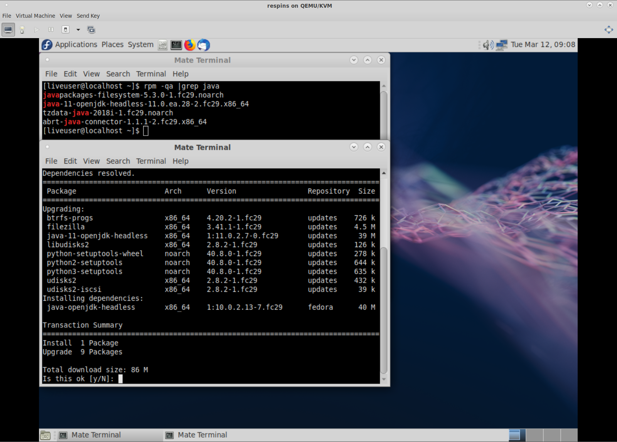This screenshot has width=617, height=442.
Task: Maximize lower Mate Terminal window
Action: (x=368, y=147)
